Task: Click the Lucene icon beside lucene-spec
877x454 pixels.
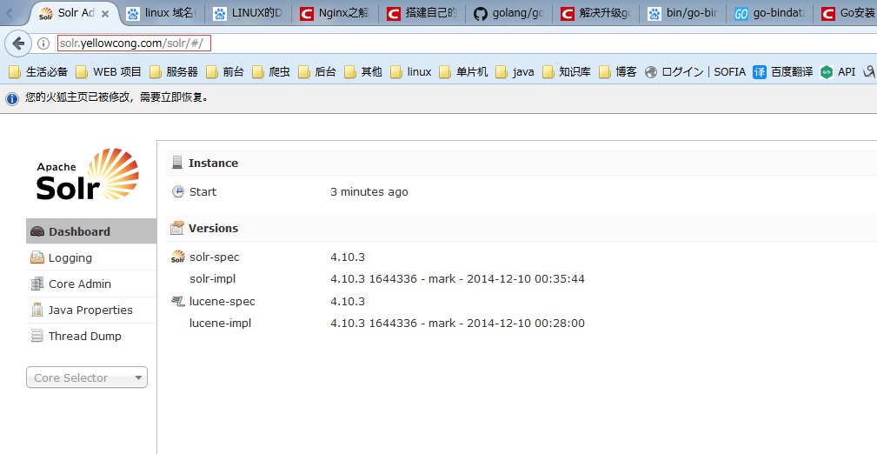Action: click(178, 302)
